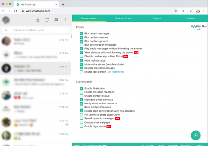Check Pin unlimited chats (Web Only)
The height and width of the screenshot is (146, 208).
[x=81, y=115]
